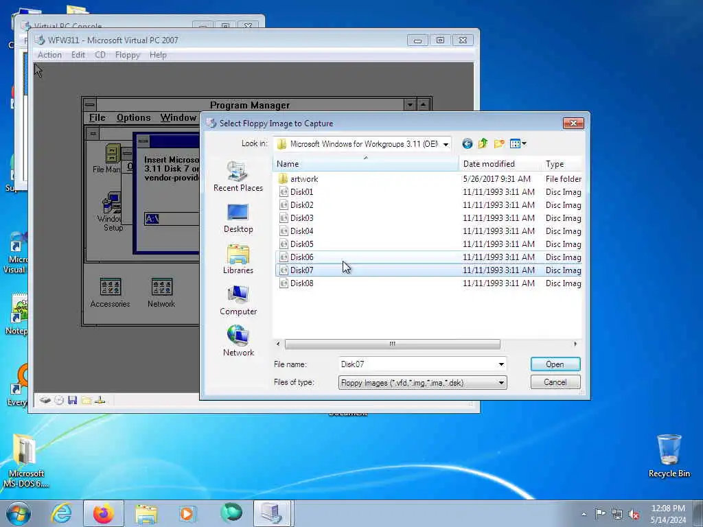This screenshot has height=527, width=703.
Task: Click the hard disk status icon in Virtual PC
Action: coord(45,400)
